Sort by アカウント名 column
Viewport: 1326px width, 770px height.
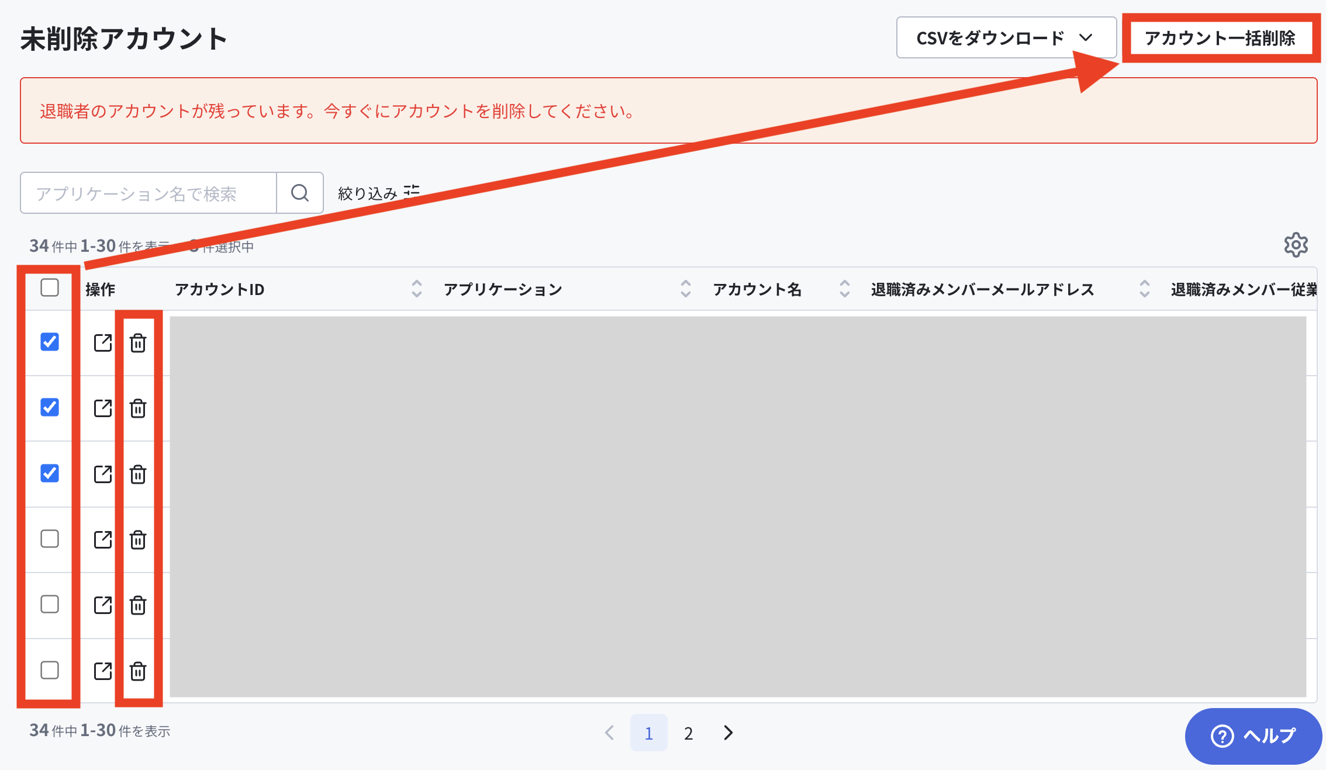[844, 289]
